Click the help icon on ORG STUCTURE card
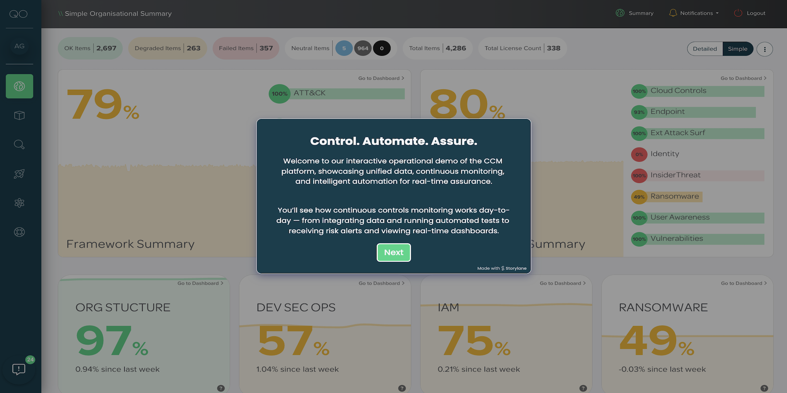The height and width of the screenshot is (393, 787). (x=221, y=388)
